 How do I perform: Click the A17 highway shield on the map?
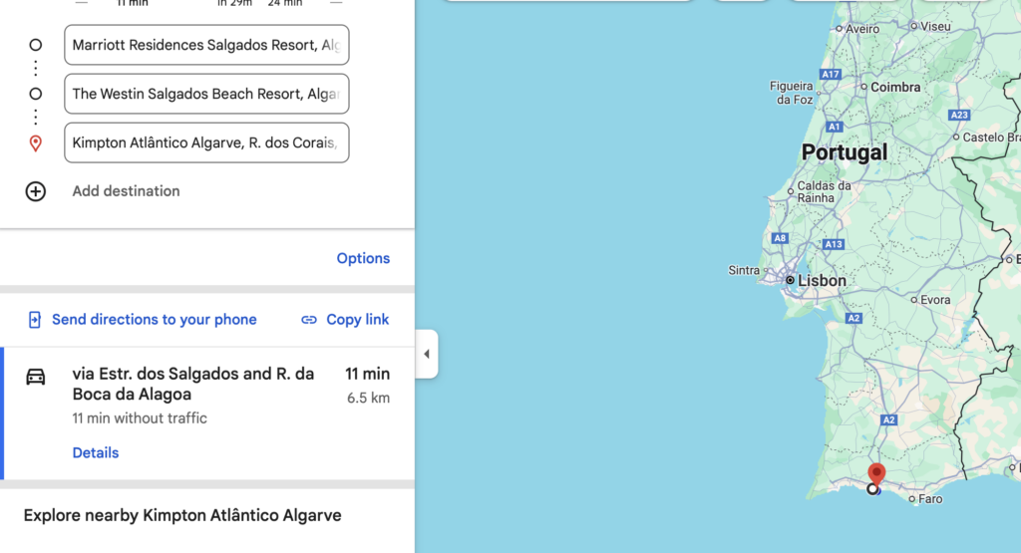831,74
